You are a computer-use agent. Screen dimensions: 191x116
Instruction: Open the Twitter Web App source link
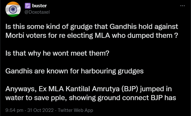75,110
